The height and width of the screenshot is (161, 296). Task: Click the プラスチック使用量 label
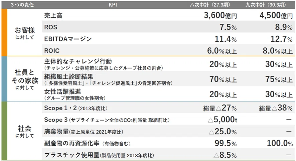click(72, 155)
